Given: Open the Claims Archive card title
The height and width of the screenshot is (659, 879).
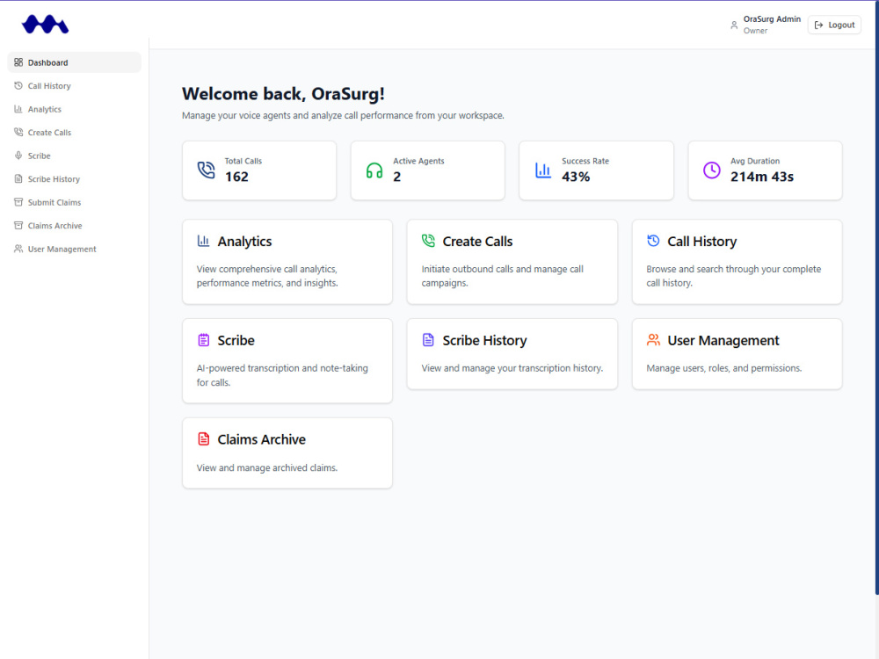Looking at the screenshot, I should click(x=262, y=439).
